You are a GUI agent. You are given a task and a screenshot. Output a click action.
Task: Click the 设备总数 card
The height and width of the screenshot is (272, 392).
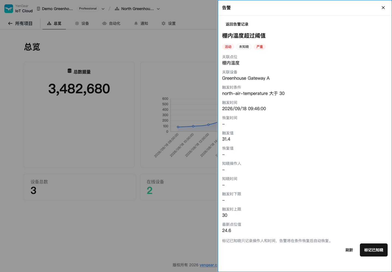click(x=80, y=187)
